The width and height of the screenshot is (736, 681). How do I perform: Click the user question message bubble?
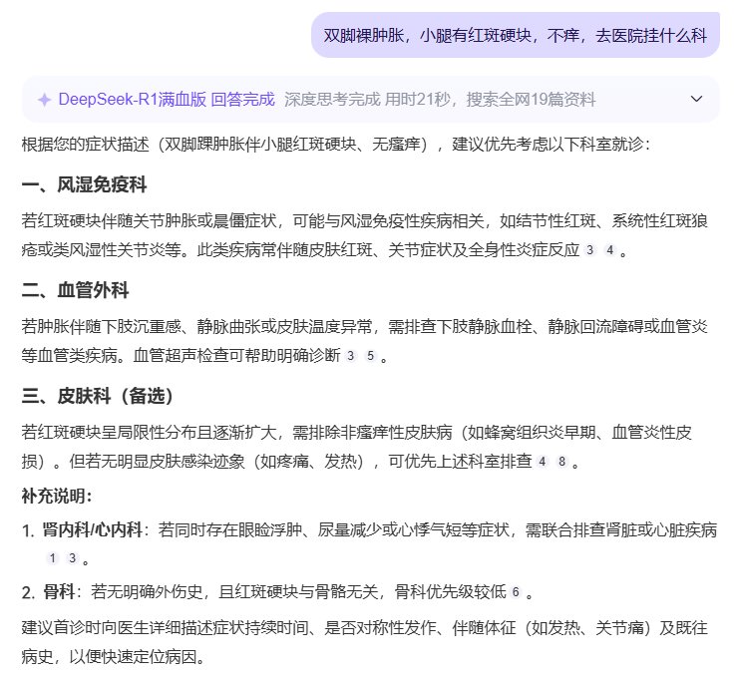tap(515, 35)
